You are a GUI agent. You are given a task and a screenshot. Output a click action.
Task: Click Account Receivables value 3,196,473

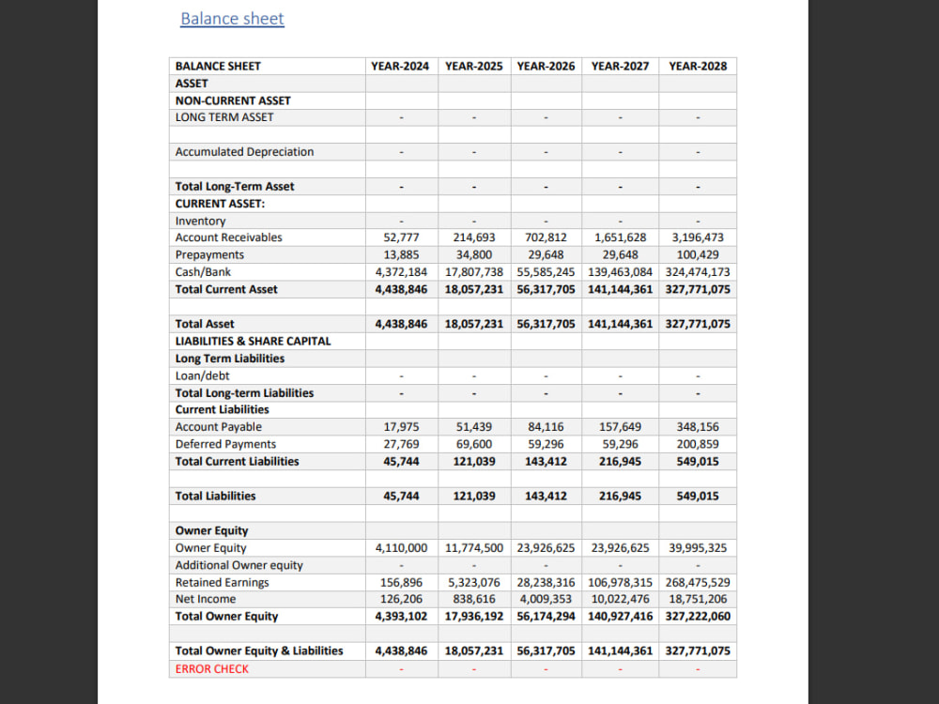point(698,237)
